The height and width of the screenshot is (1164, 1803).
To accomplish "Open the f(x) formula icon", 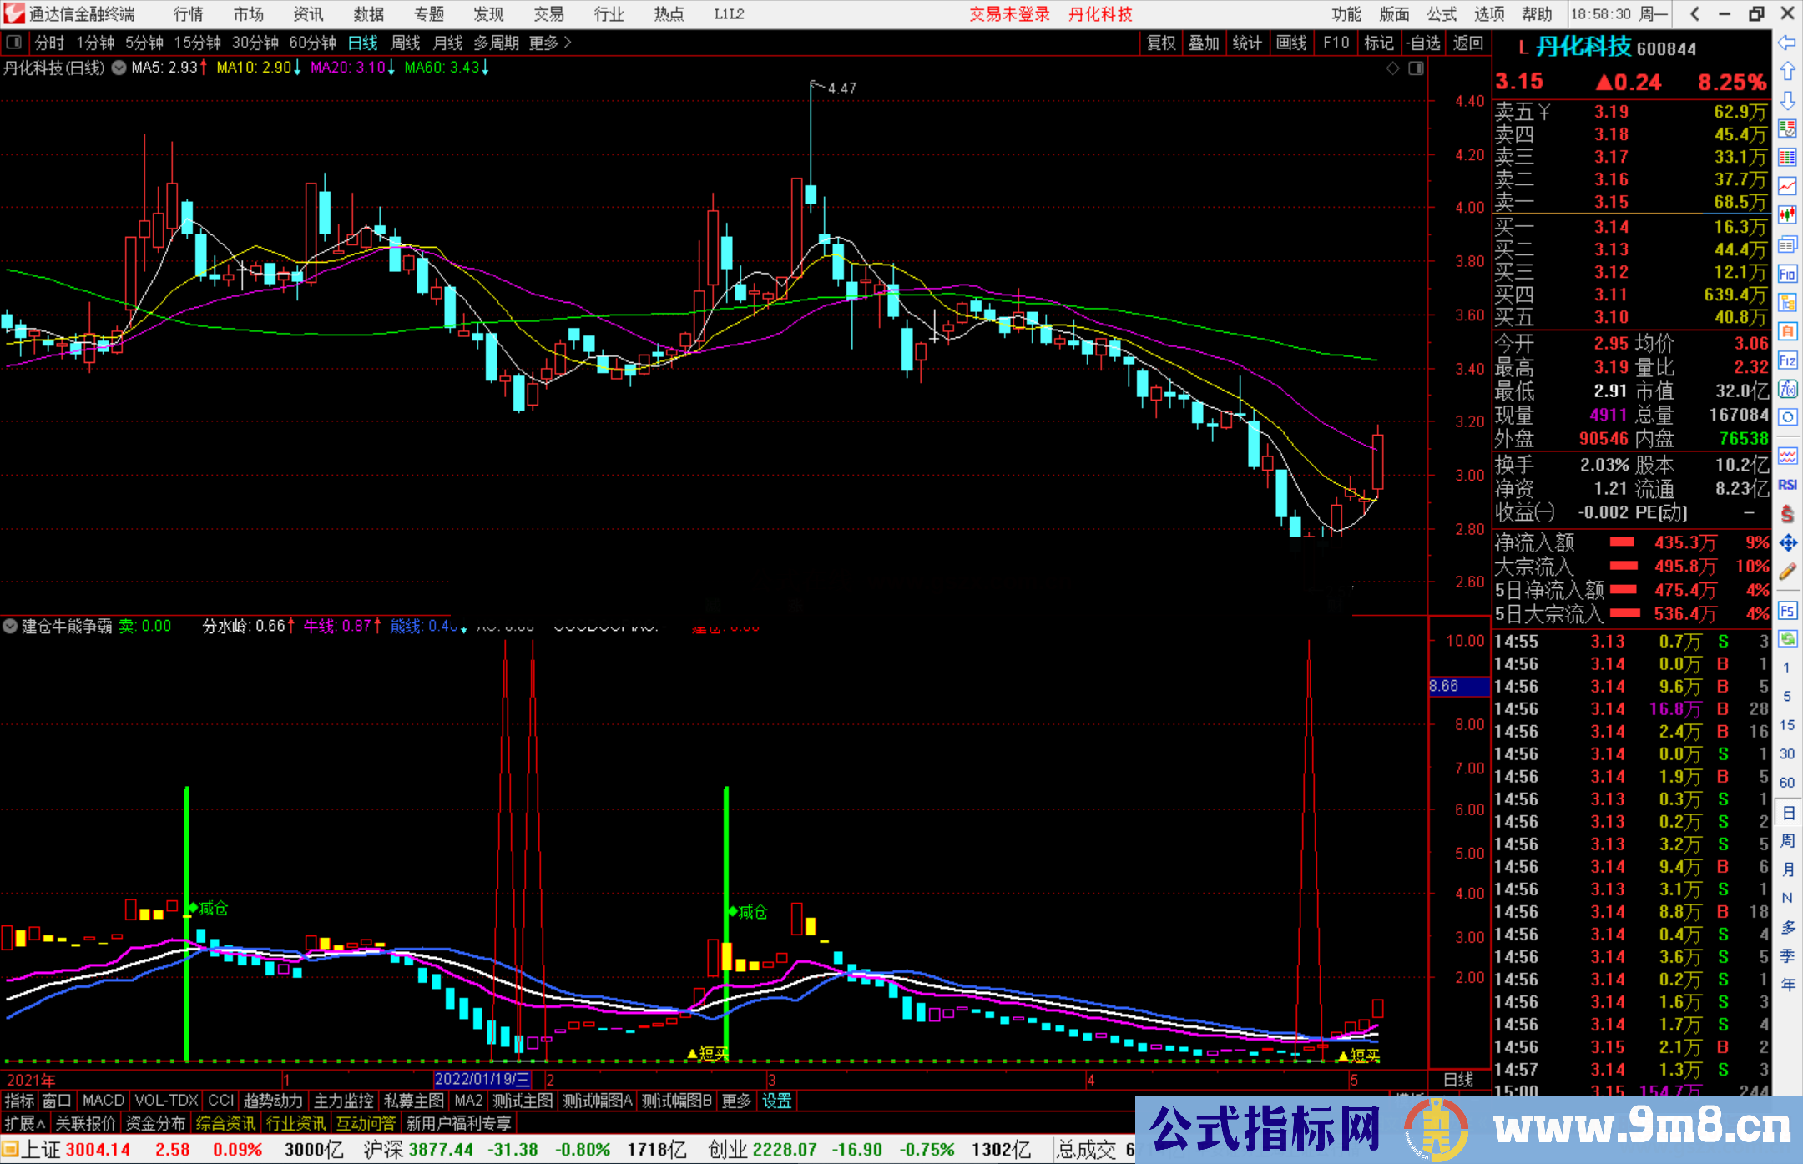I will (x=1787, y=389).
